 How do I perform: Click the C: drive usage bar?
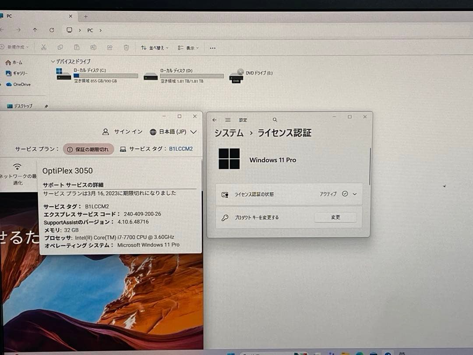pos(106,76)
